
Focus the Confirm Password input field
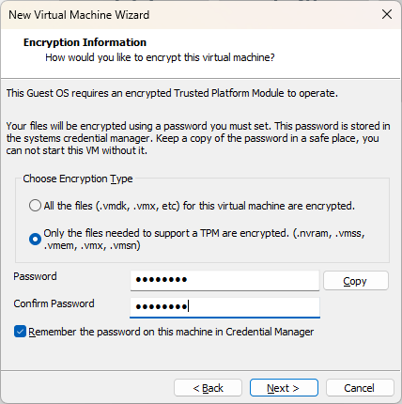(224, 307)
